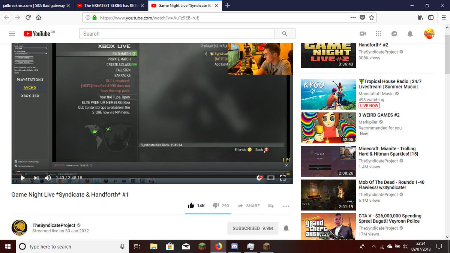Viewport: 450px width, 253px height.
Task: Open Minecraft Mianite Trolling Hard video title
Action: (x=388, y=151)
